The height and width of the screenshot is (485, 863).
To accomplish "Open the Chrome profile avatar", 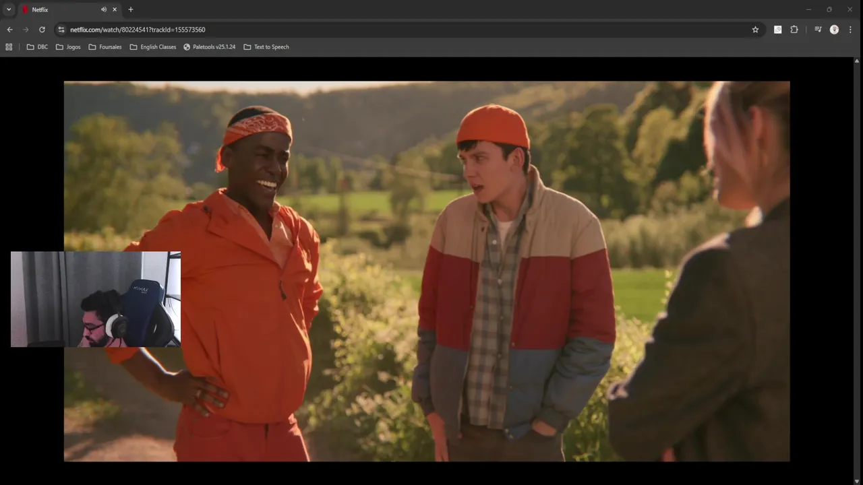I will (x=834, y=30).
